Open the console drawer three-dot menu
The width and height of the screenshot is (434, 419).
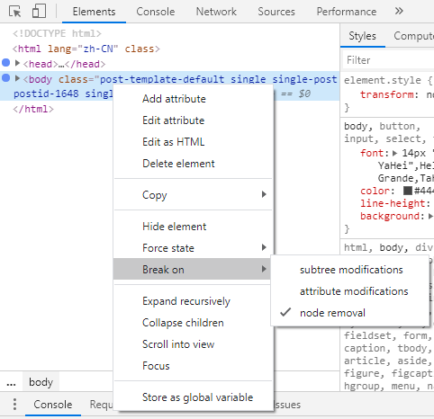[x=14, y=405]
